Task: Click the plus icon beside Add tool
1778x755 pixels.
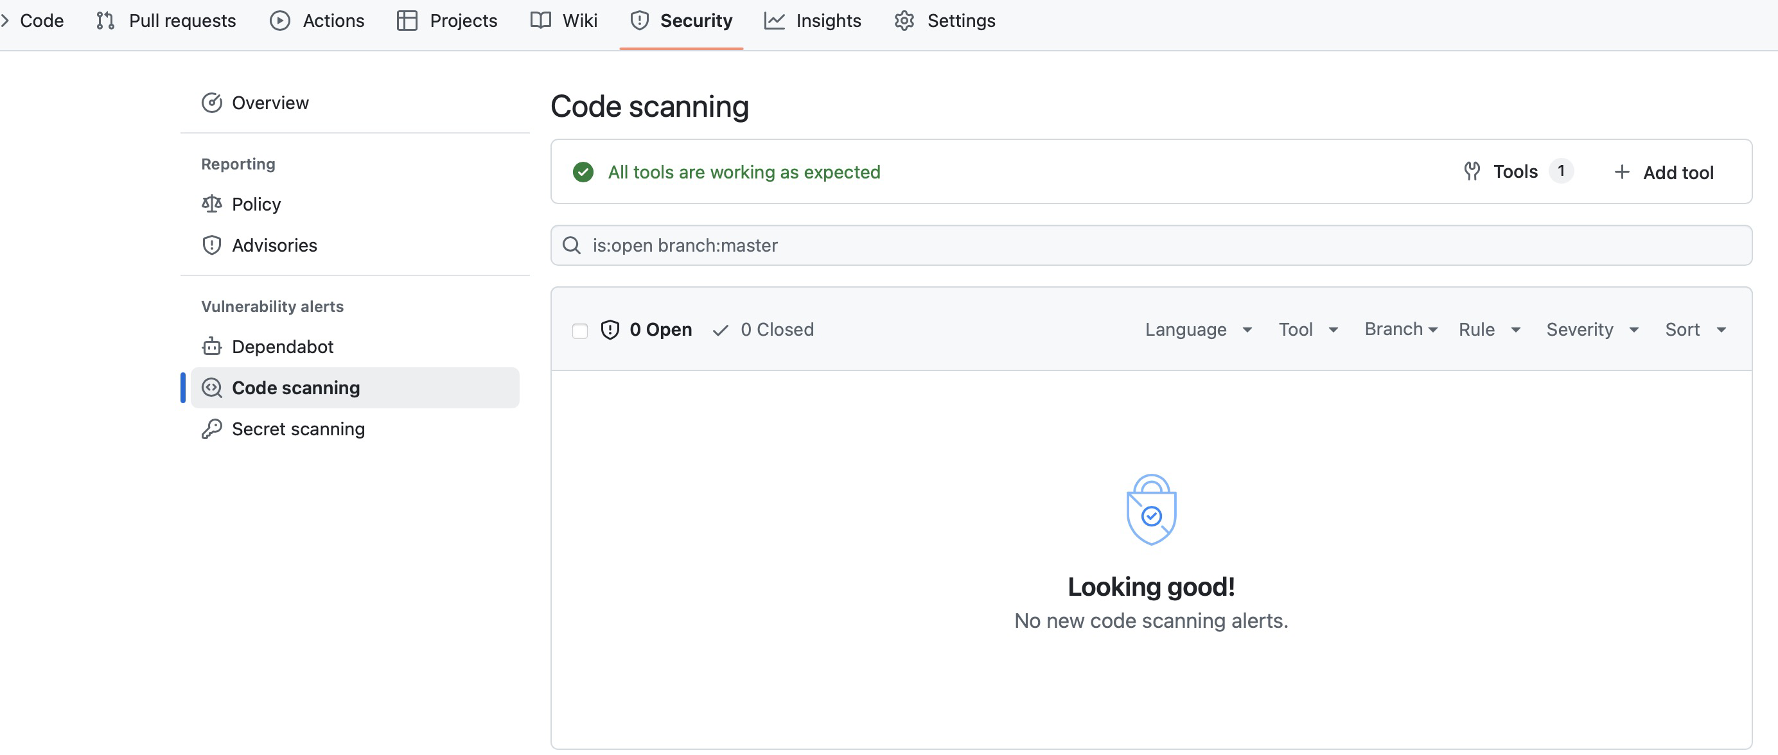Action: [1622, 172]
